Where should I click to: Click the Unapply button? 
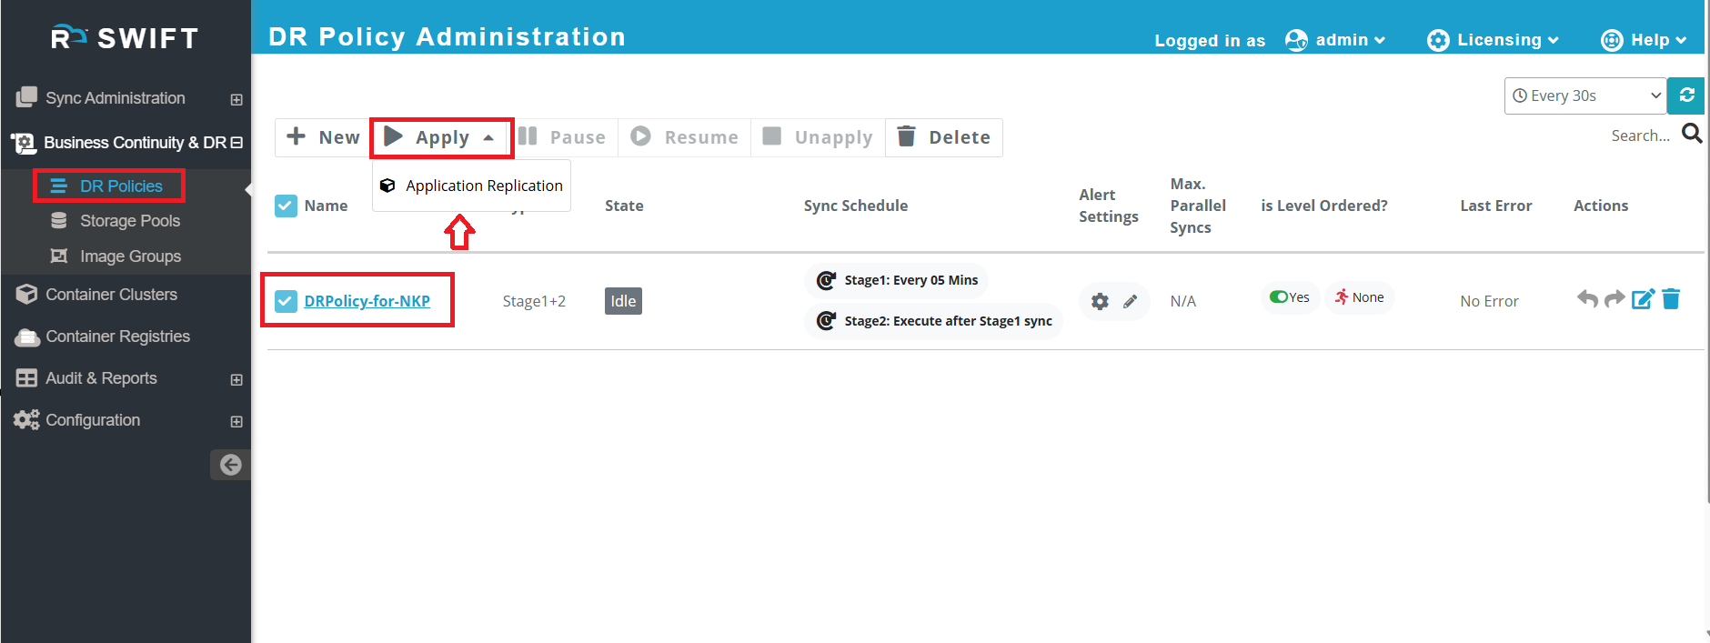coord(818,137)
